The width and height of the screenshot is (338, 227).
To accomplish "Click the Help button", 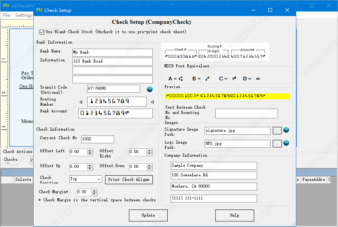I will tap(234, 215).
